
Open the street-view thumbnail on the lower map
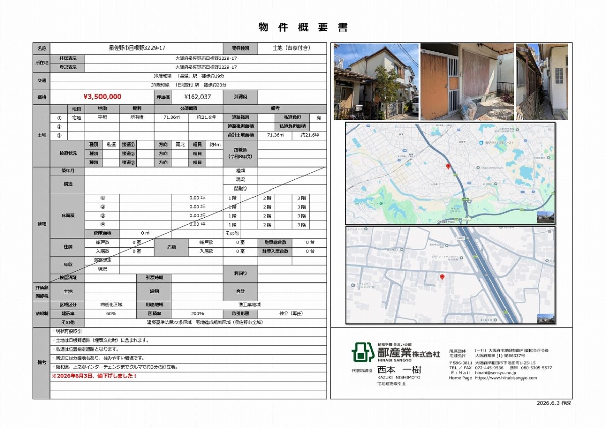(545, 319)
